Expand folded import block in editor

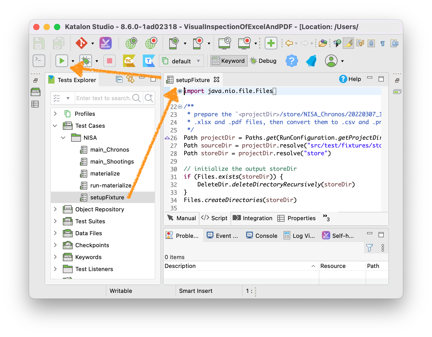coord(180,91)
